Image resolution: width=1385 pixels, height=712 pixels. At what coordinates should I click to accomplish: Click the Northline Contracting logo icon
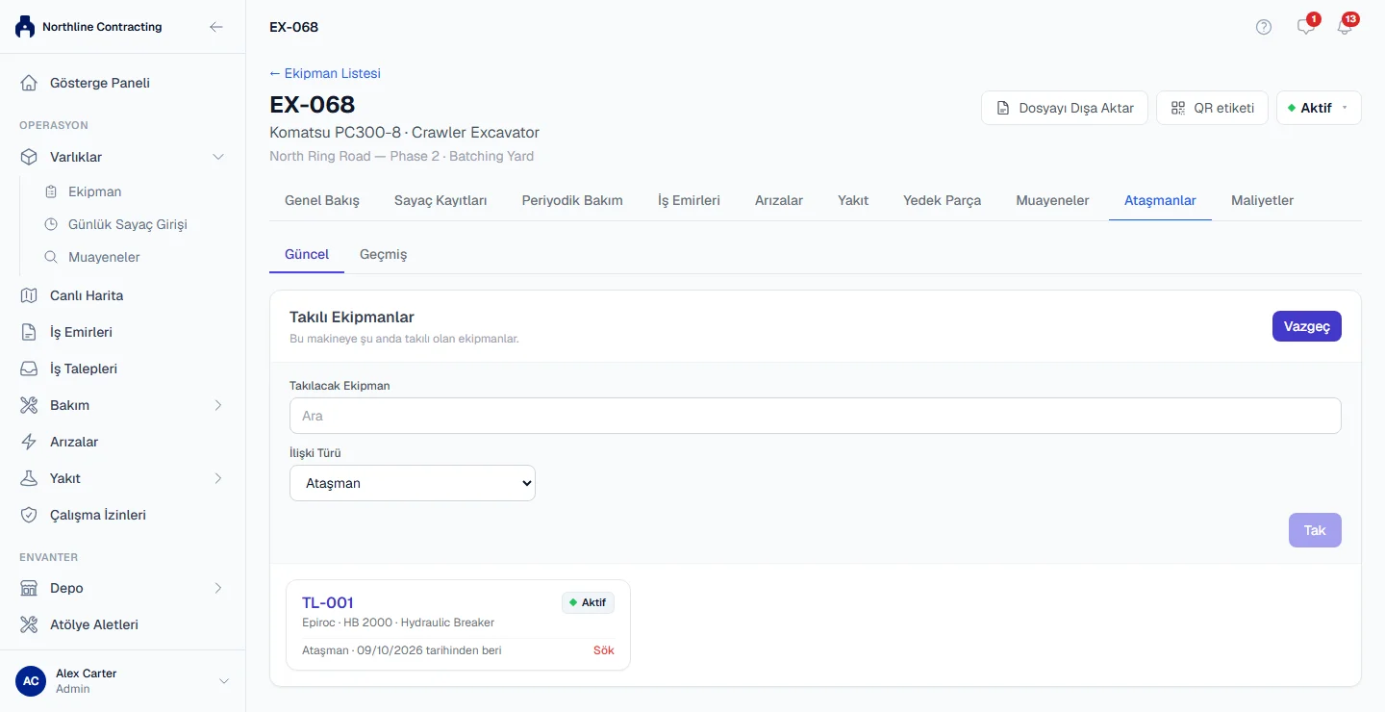pyautogui.click(x=25, y=27)
